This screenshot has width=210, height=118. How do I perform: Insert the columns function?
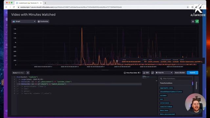(x=163, y=95)
